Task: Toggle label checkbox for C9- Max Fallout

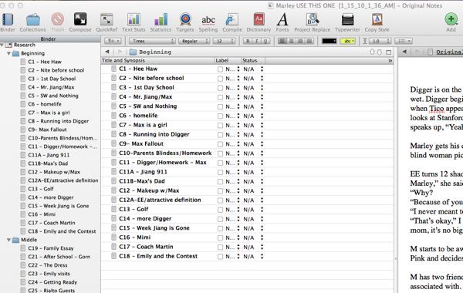Action: (220, 144)
